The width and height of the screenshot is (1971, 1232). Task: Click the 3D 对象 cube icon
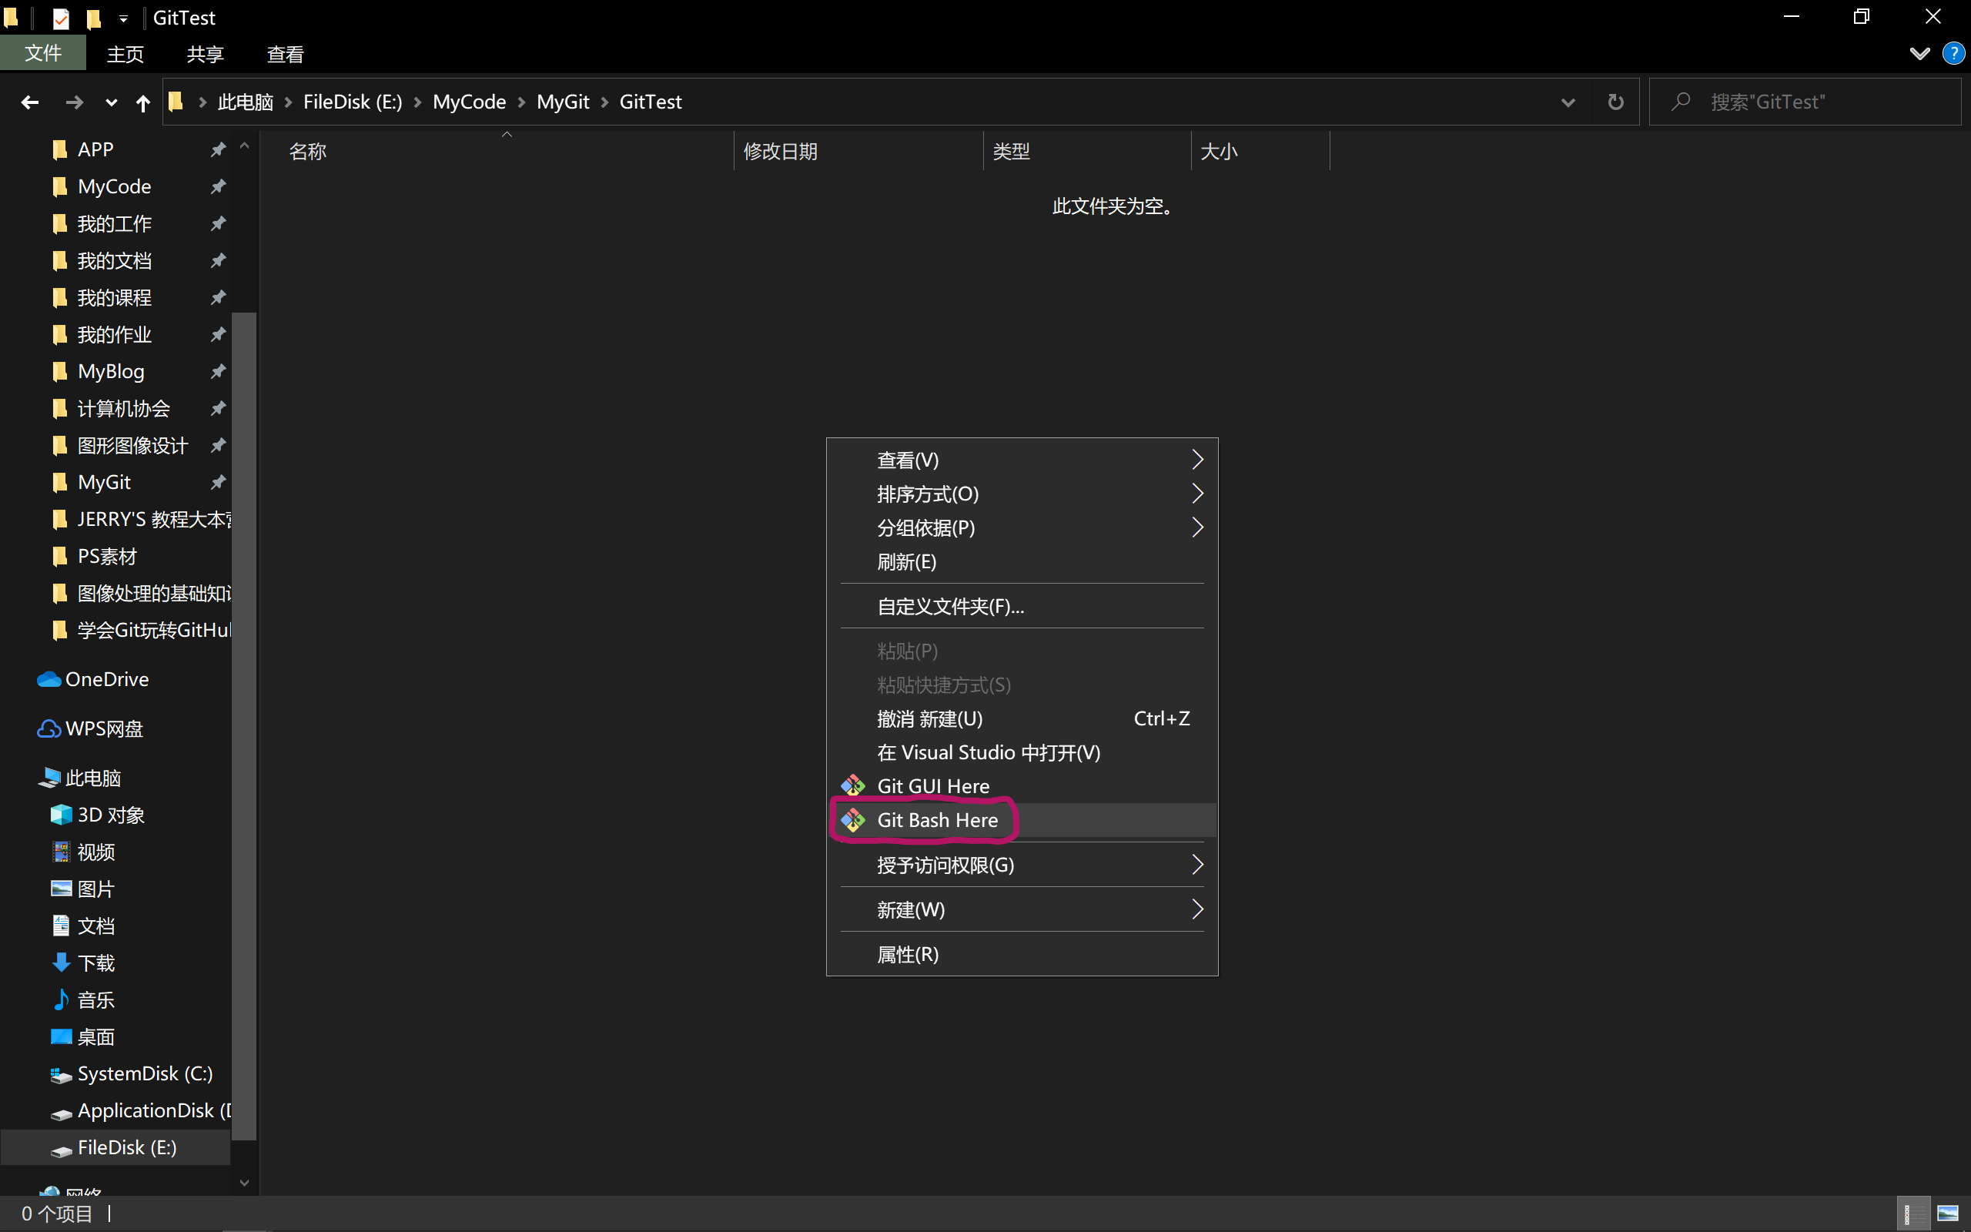pyautogui.click(x=61, y=815)
